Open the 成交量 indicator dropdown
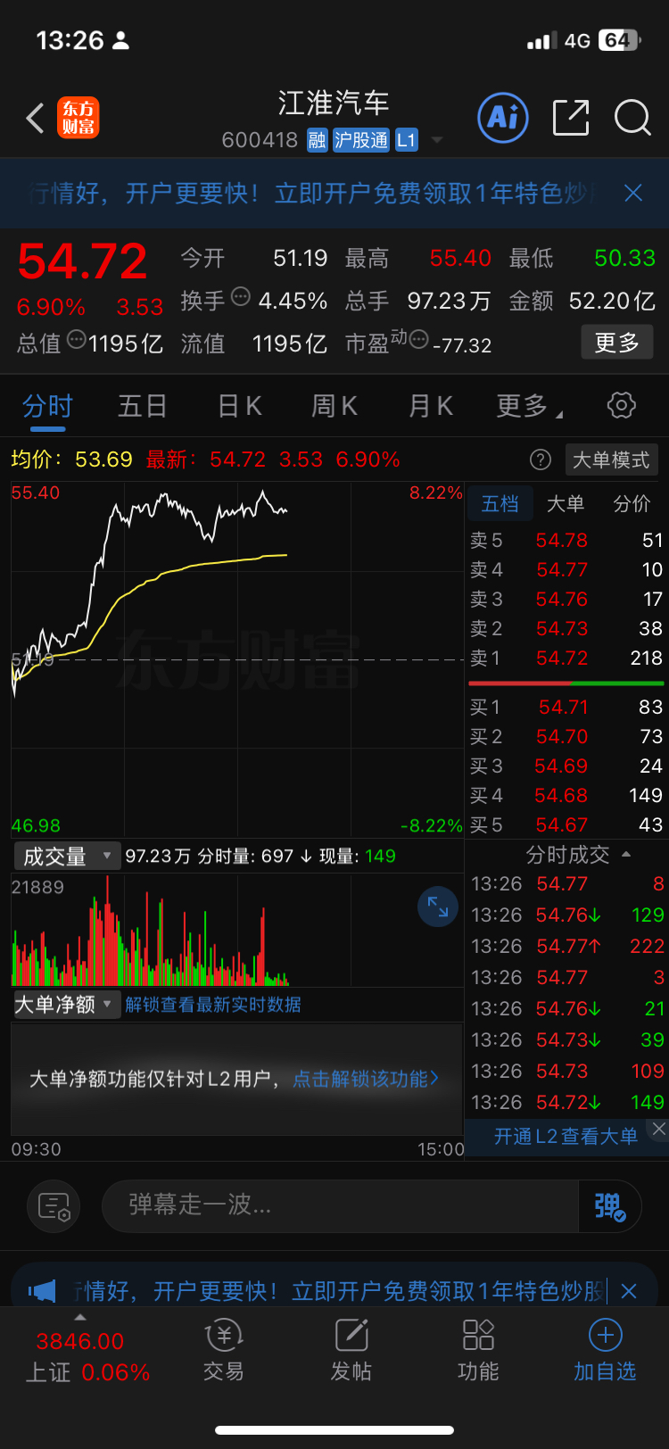 66,857
